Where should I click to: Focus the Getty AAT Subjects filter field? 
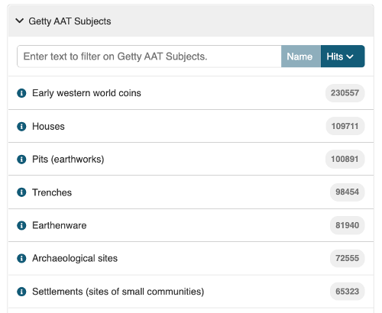(149, 56)
